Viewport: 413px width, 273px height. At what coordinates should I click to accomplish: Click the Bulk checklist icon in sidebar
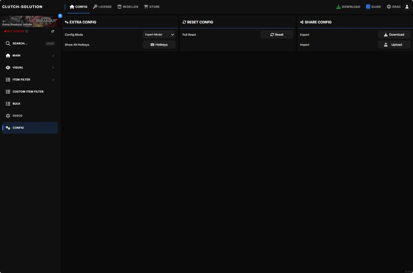pyautogui.click(x=8, y=104)
